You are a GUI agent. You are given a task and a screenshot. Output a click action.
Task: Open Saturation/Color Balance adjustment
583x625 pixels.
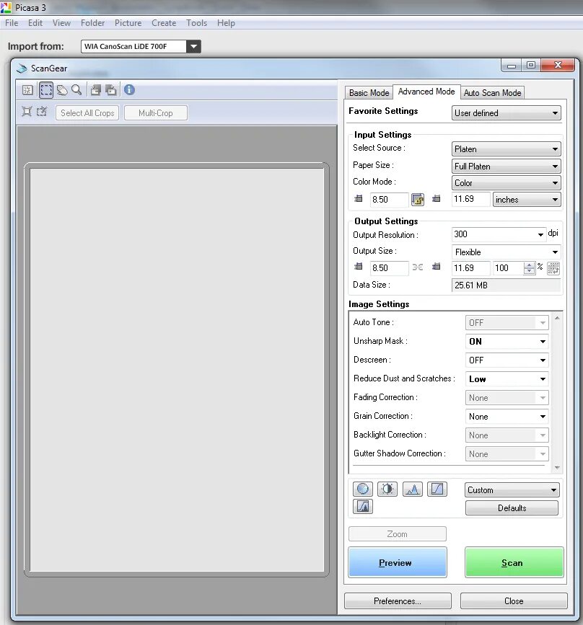point(363,489)
